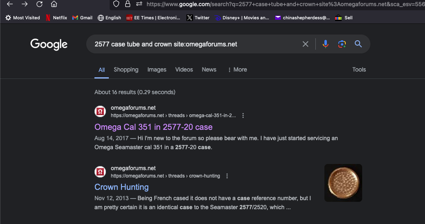Open 'Omega Cal 351 in 2577-20 case' result

(154, 127)
